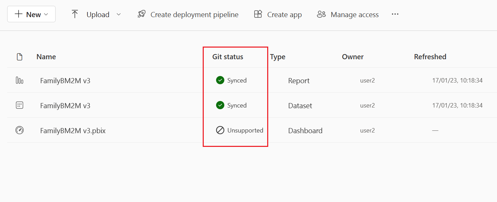Click the Manage access people icon
This screenshot has height=202, width=497.
pos(321,14)
